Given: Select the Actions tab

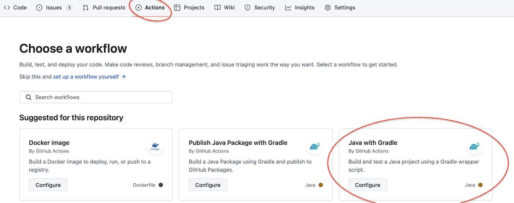Looking at the screenshot, I should [x=150, y=7].
